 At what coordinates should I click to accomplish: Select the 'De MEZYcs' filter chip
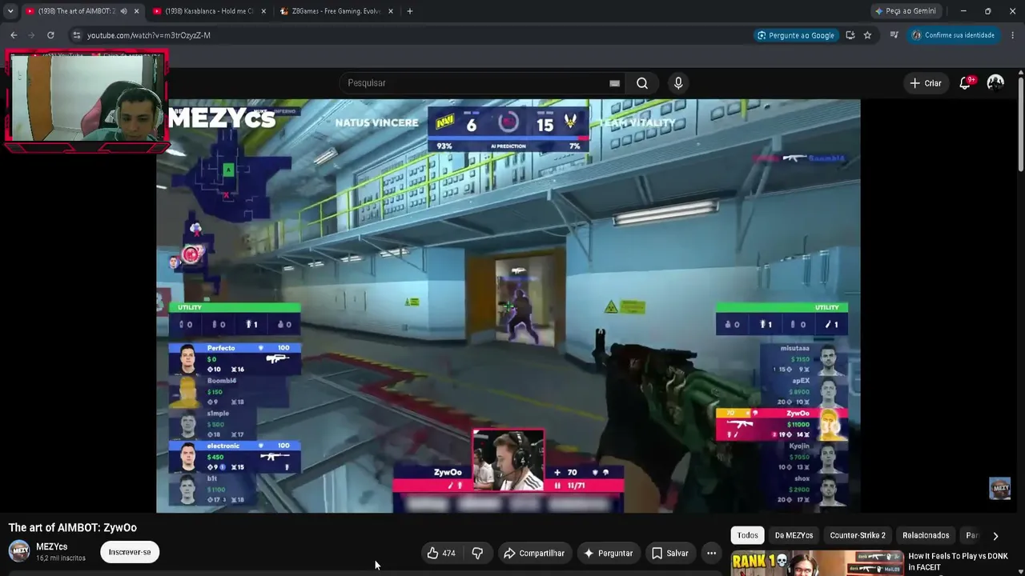point(794,535)
